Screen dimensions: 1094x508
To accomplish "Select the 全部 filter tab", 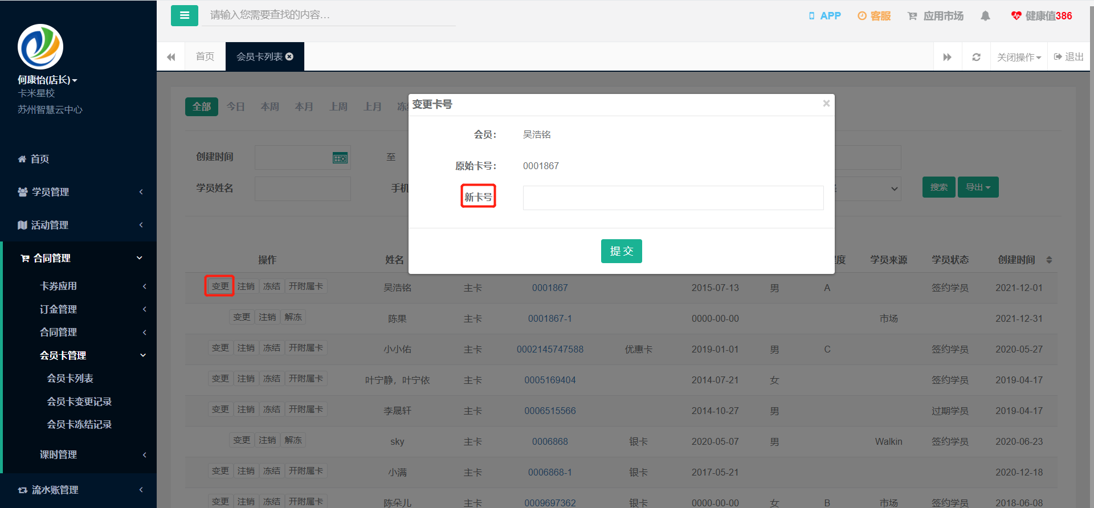I will [202, 106].
